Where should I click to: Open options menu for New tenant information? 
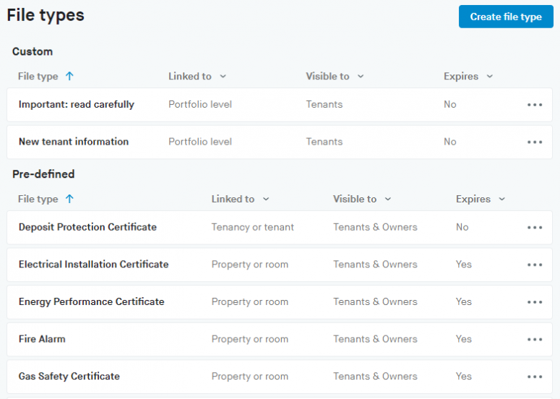tap(535, 142)
